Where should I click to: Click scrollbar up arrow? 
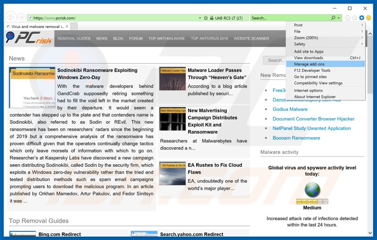(x=370, y=34)
